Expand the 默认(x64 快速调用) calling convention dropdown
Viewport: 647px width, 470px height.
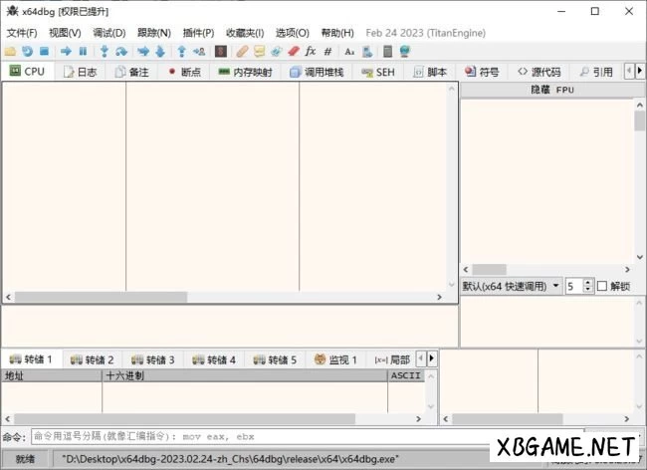coord(555,286)
